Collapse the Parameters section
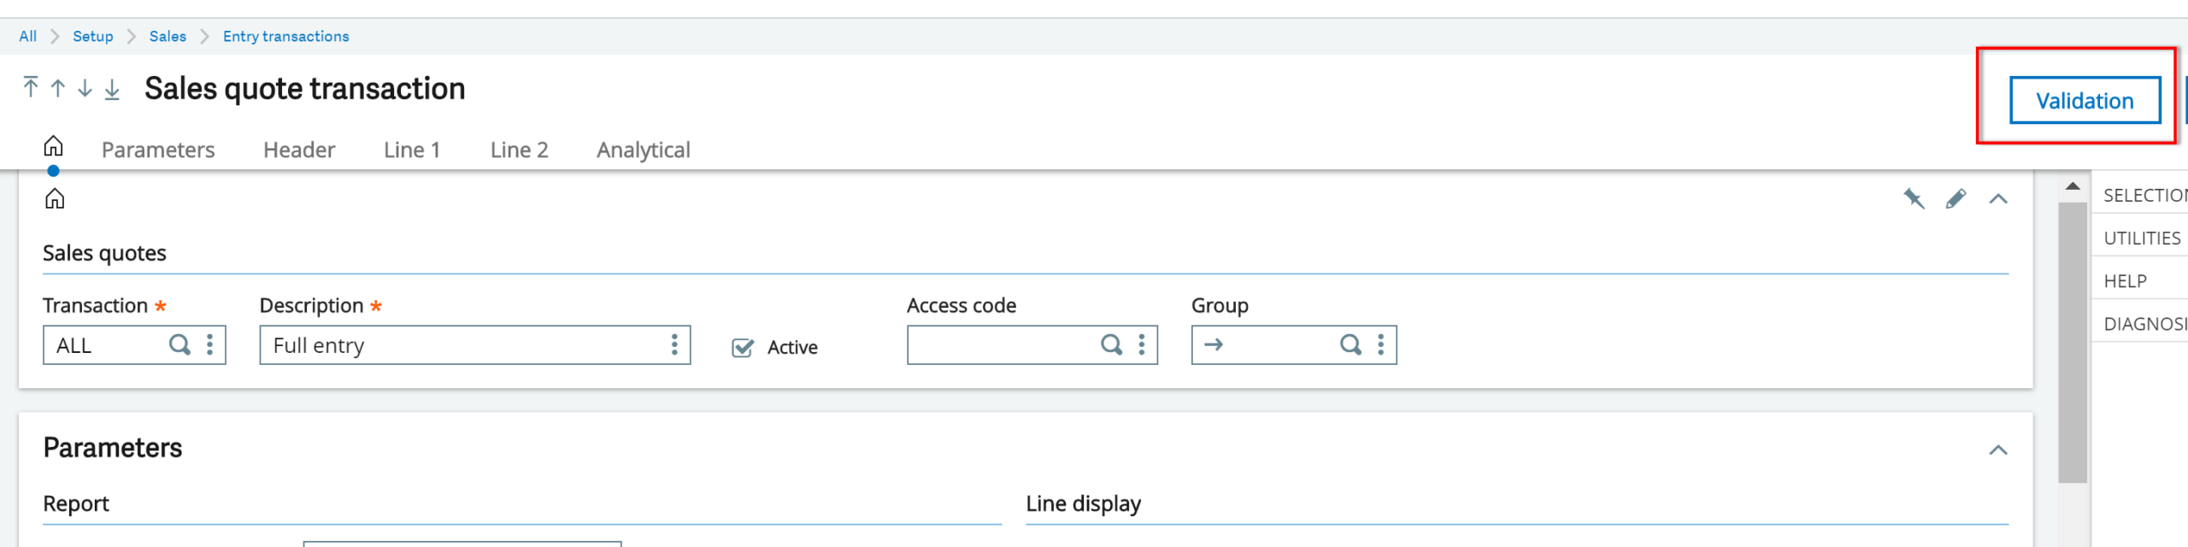This screenshot has height=547, width=2188. 1997,450
